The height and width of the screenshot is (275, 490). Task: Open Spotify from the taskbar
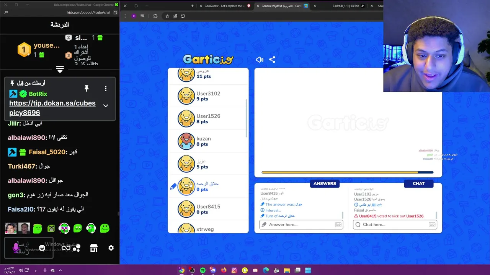pyautogui.click(x=203, y=270)
